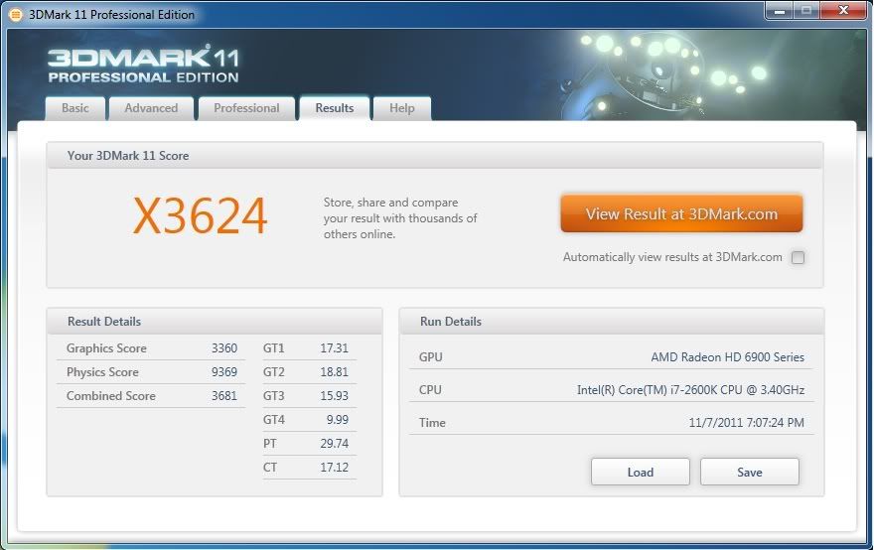
Task: Click the Physics Score label
Action: pos(102,372)
